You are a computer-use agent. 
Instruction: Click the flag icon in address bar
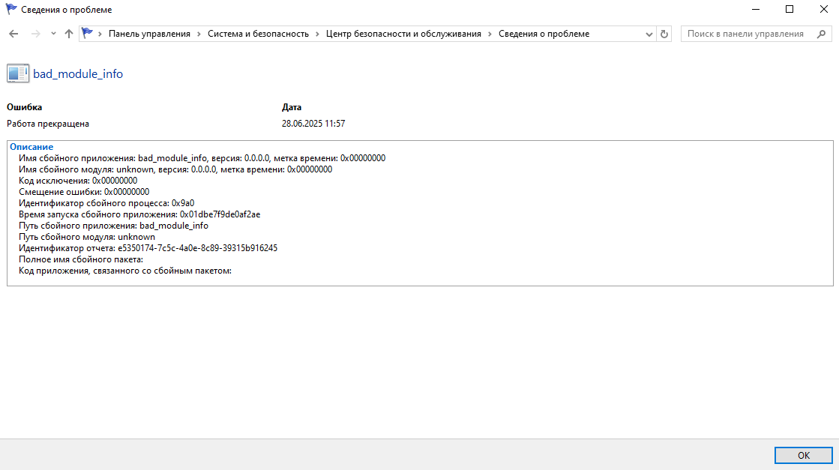(x=88, y=34)
